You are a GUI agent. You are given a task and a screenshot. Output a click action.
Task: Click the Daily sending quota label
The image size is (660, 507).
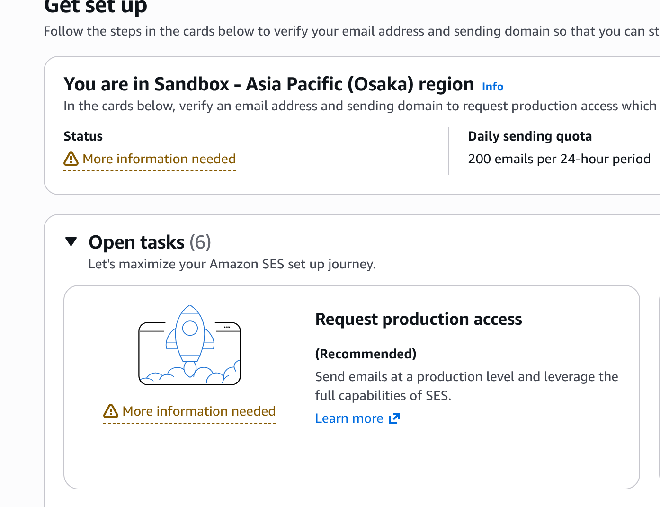point(529,136)
